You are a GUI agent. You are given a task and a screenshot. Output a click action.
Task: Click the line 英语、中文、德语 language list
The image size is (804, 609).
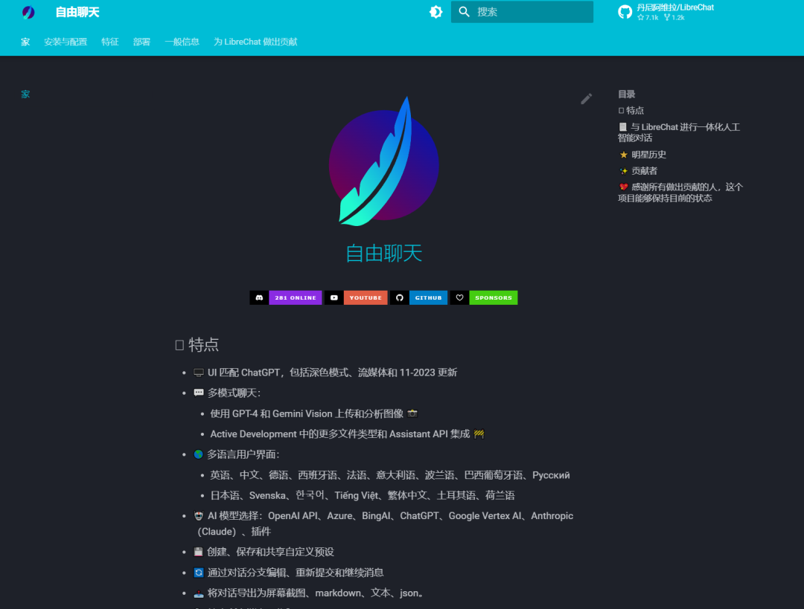389,475
